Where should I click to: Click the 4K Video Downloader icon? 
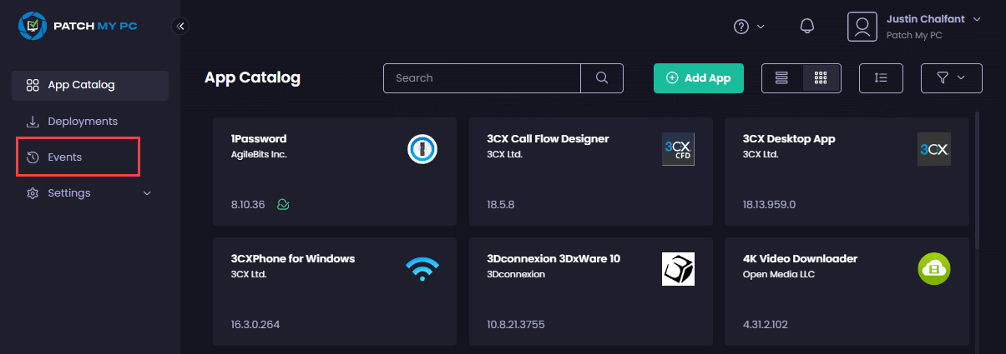(x=933, y=268)
